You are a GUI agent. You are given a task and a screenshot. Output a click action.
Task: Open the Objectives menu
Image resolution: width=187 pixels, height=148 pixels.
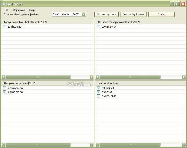19,10
